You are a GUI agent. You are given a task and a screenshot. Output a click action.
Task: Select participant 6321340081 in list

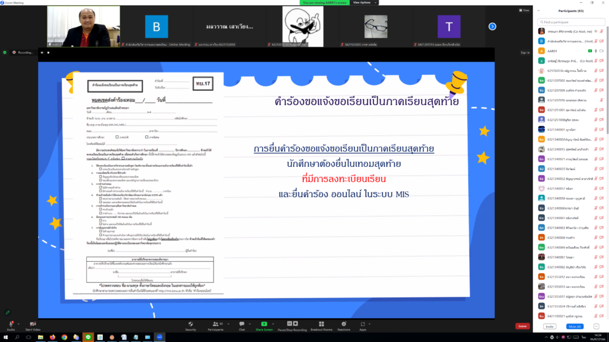[571, 257]
